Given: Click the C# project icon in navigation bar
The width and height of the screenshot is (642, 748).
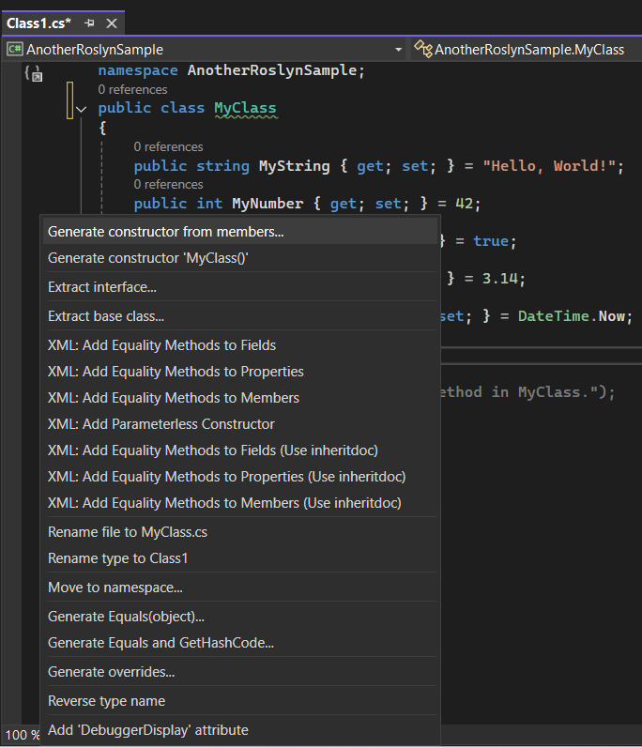Looking at the screenshot, I should click(x=15, y=49).
